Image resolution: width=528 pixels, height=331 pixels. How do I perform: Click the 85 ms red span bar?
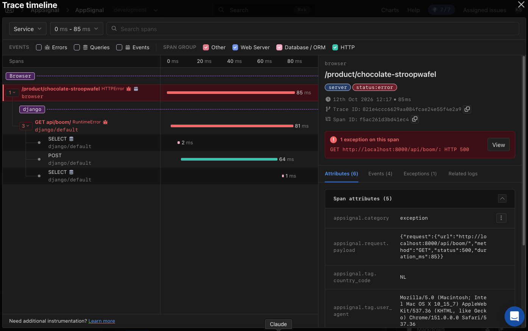[x=231, y=92]
